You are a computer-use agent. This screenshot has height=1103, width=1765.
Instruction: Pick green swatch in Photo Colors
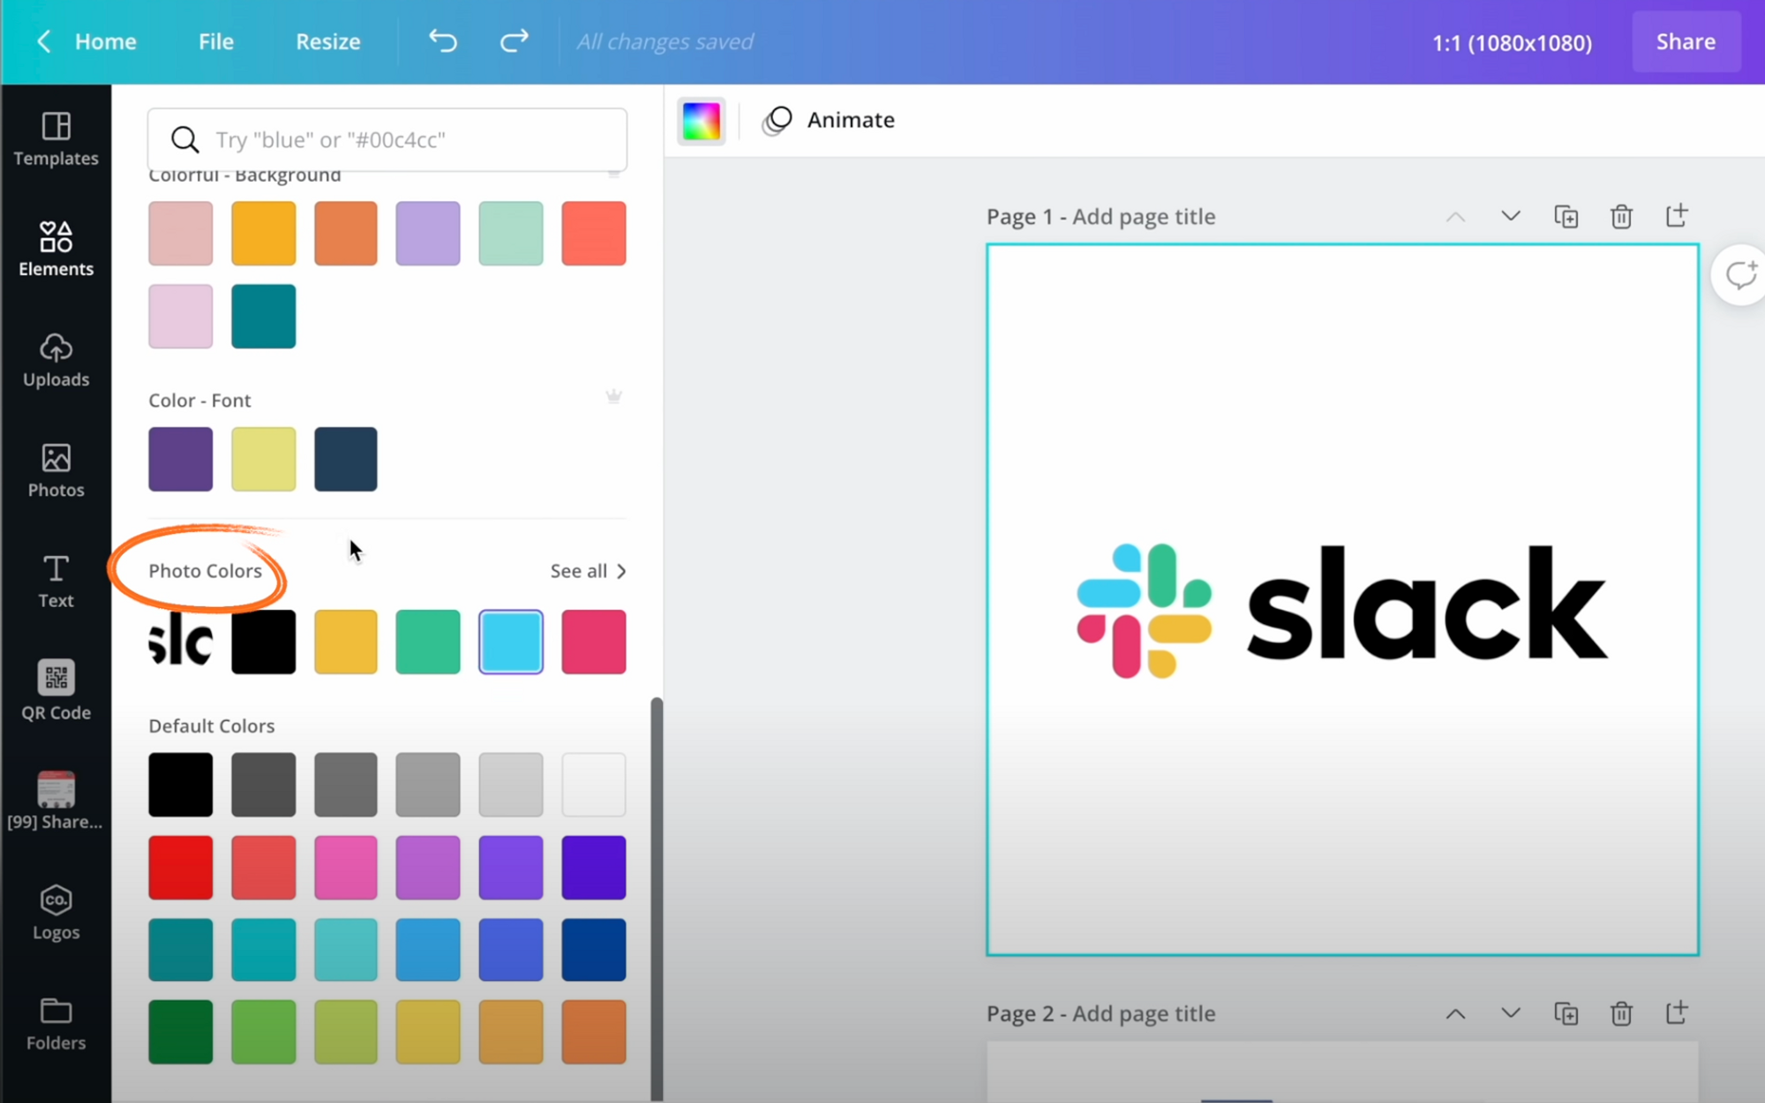[428, 642]
